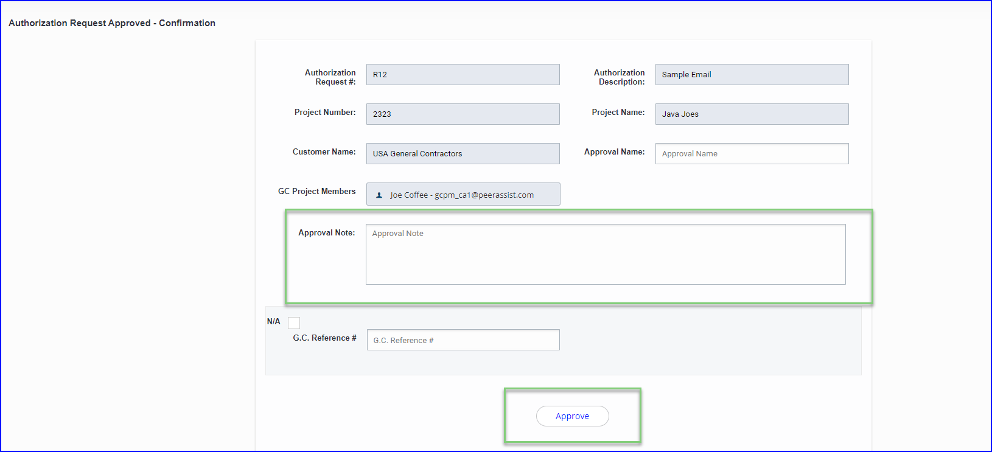
Task: Click the 'Authorization Request Approved - Confirmation' heading
Action: tap(112, 23)
